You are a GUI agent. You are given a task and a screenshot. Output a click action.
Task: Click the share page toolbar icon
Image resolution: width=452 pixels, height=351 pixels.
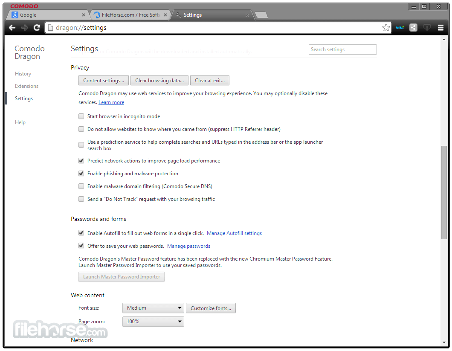[413, 28]
